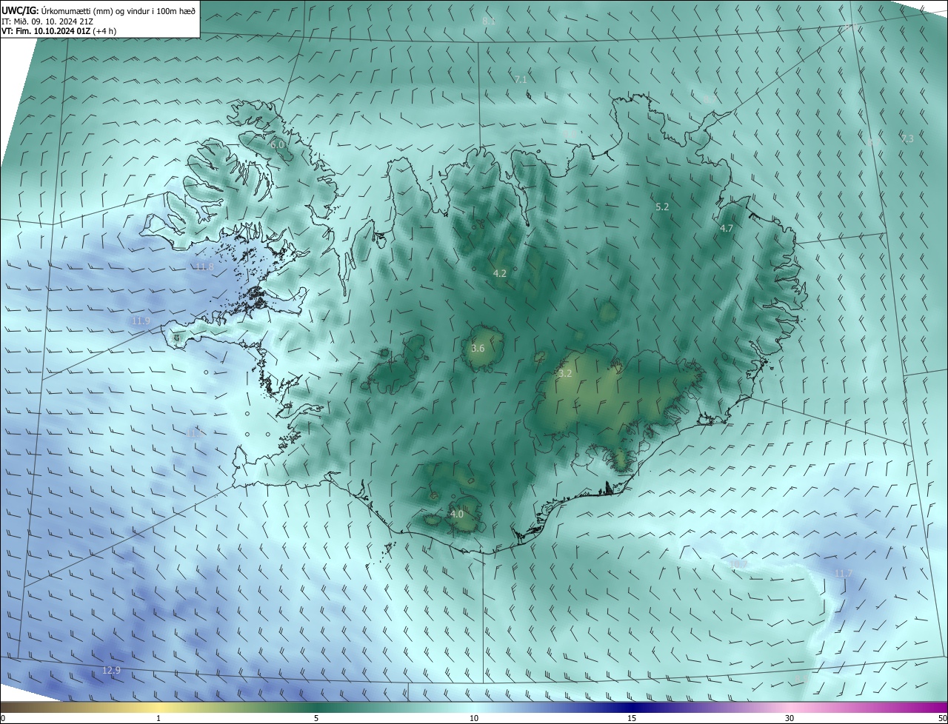The height and width of the screenshot is (724, 948).
Task: Click the color scale tick label 1
Action: pos(158,718)
